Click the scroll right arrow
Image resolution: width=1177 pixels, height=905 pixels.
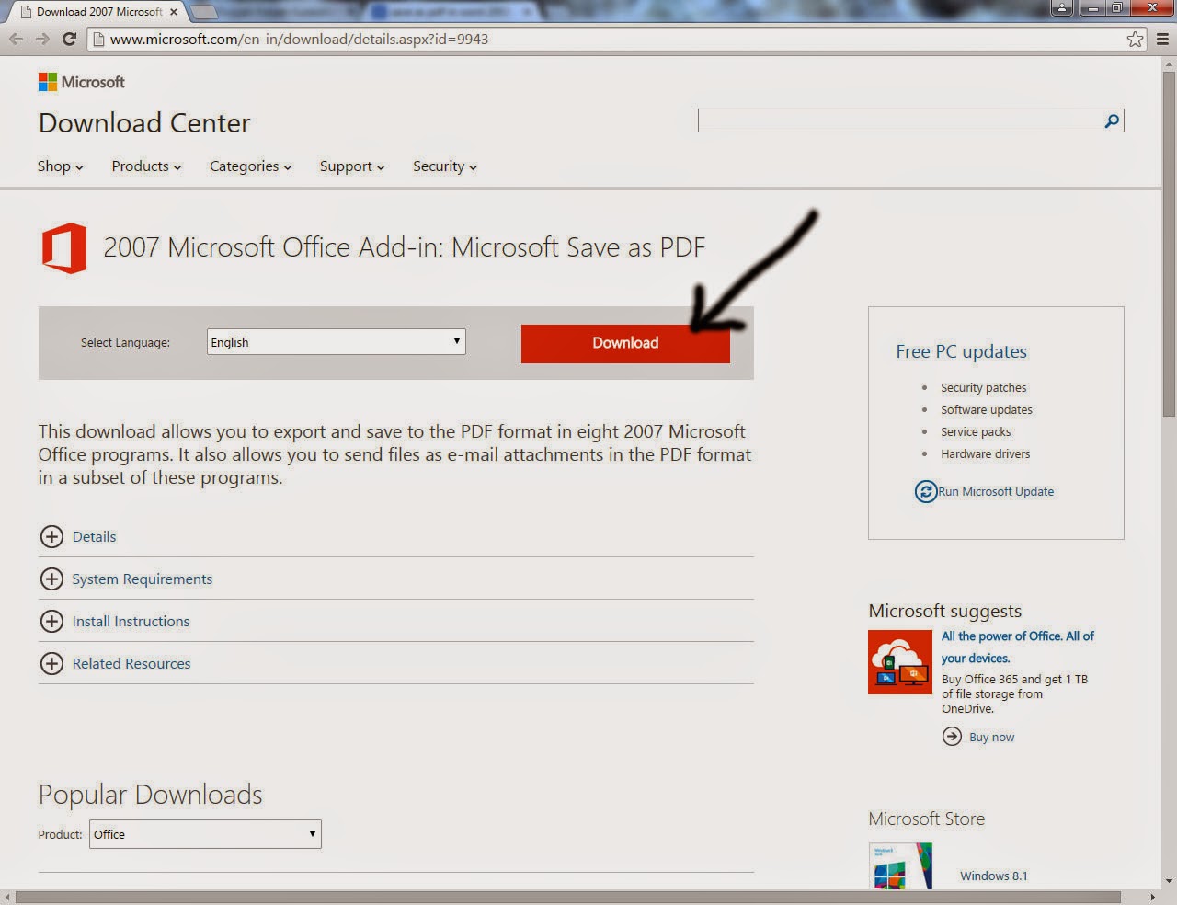click(1153, 897)
